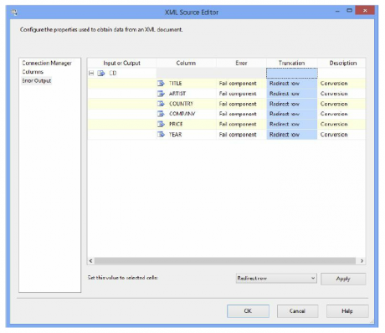Click the Input or Output column header
The height and width of the screenshot is (333, 385).
click(x=121, y=63)
